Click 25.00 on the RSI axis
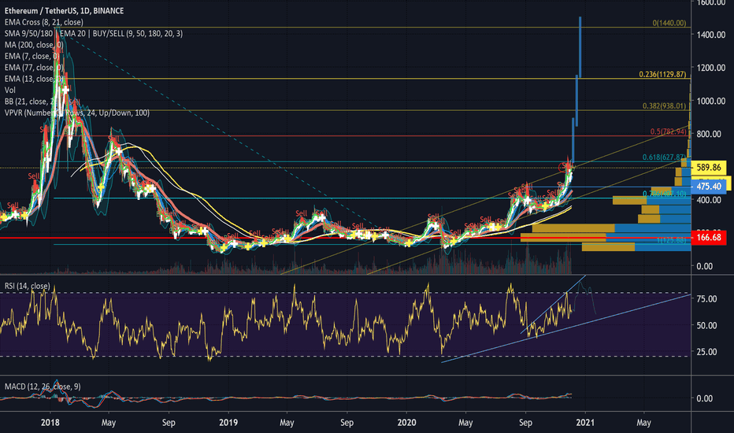 (706, 352)
